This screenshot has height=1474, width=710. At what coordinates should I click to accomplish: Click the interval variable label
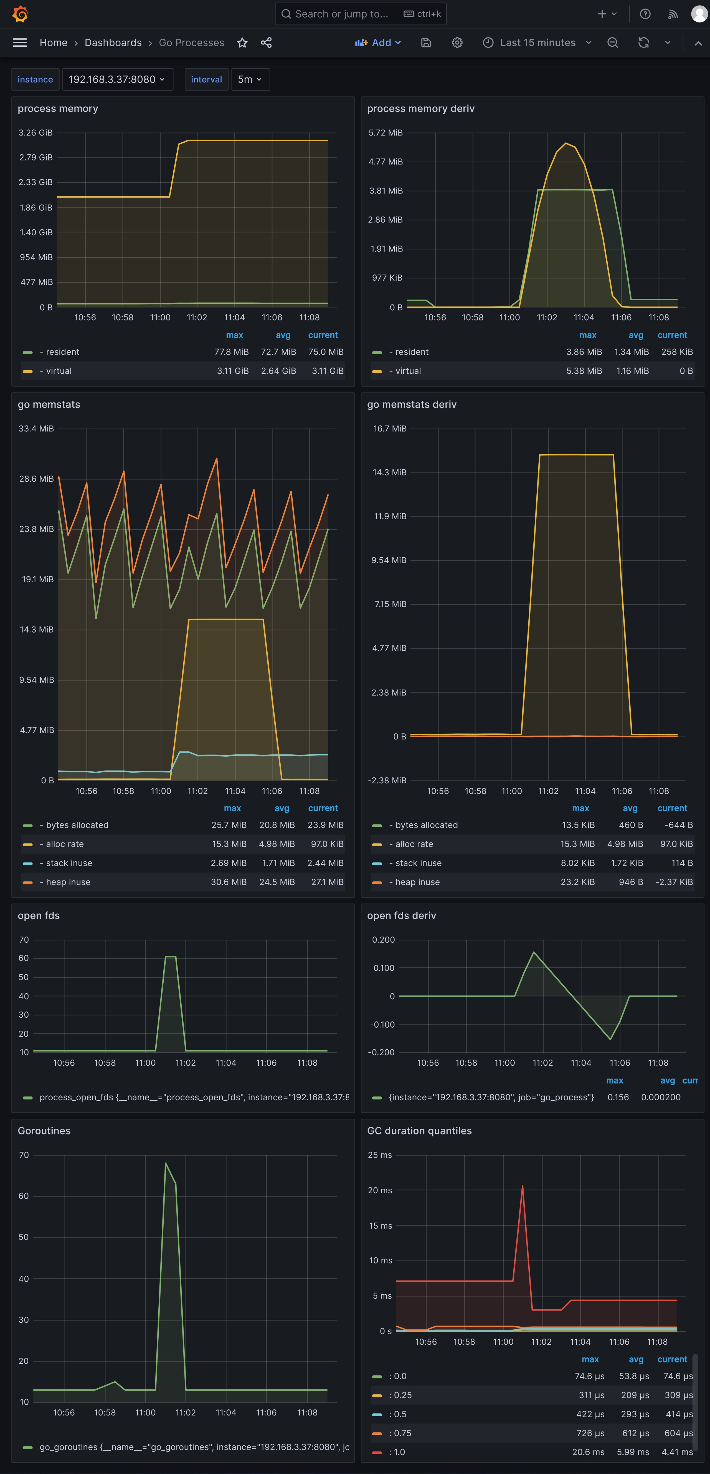(x=206, y=80)
